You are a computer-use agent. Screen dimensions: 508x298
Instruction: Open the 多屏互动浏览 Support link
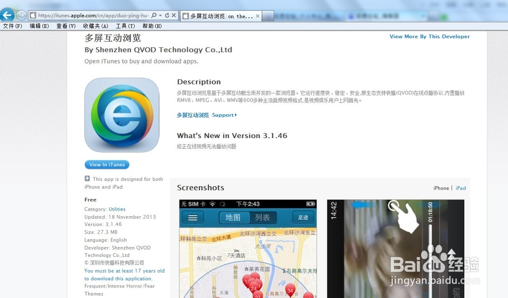coord(207,115)
